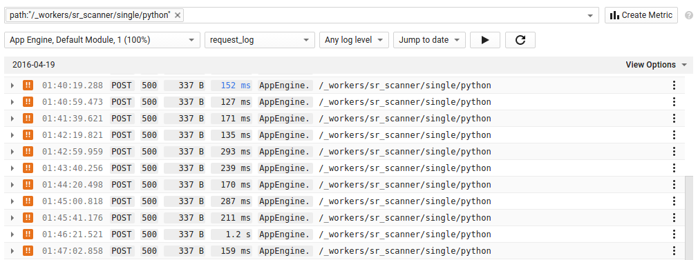
Task: Click the error icon on the 01:41:39.621 row
Action: point(28,119)
